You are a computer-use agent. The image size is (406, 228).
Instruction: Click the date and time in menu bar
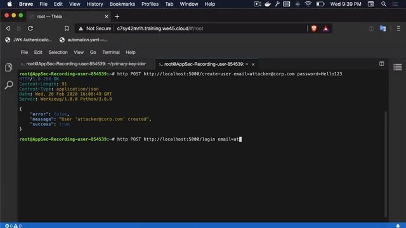(346, 4)
